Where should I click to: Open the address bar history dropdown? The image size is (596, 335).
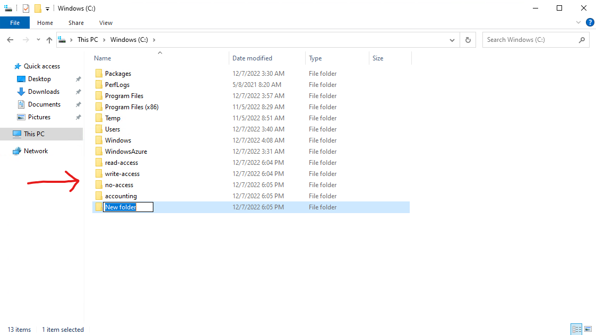coord(452,40)
